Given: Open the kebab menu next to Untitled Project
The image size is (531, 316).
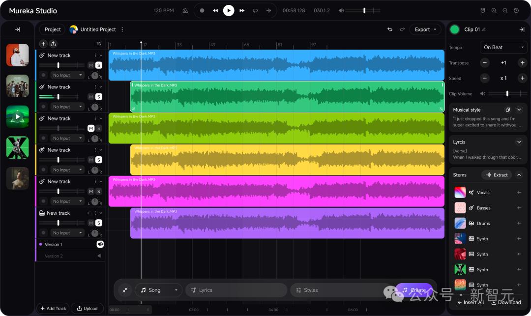Looking at the screenshot, I should (122, 29).
